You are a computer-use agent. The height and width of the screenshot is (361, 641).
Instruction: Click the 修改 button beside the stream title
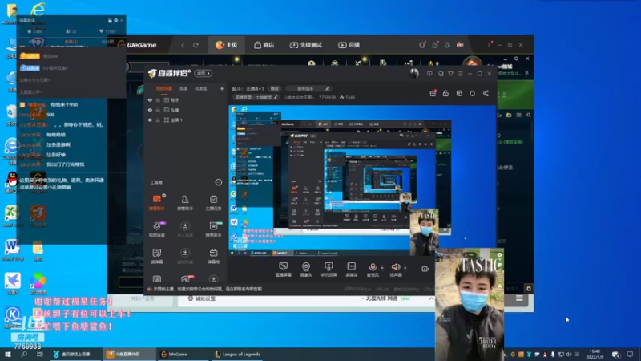[x=274, y=88]
